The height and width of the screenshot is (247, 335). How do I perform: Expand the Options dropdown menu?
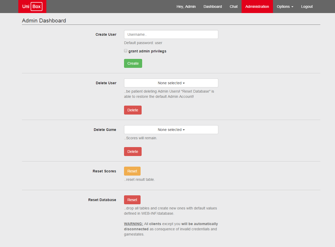[x=285, y=7]
